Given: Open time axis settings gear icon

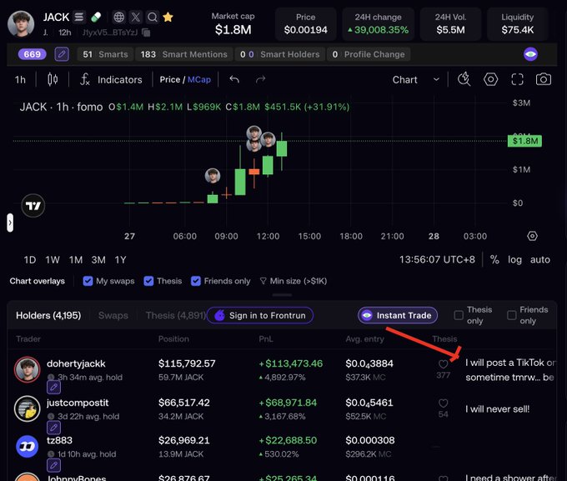Looking at the screenshot, I should click(532, 236).
